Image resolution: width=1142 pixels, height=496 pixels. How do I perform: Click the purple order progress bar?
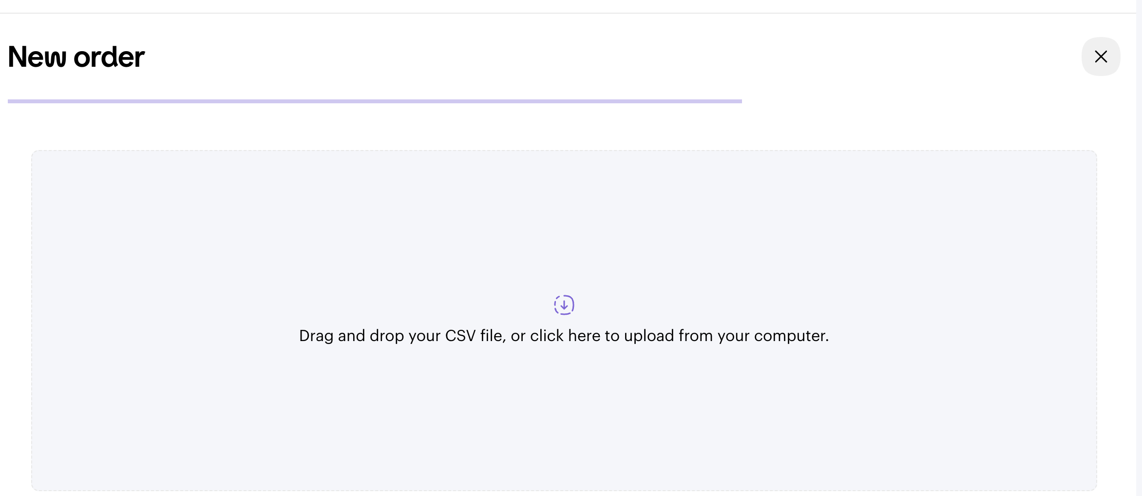375,101
